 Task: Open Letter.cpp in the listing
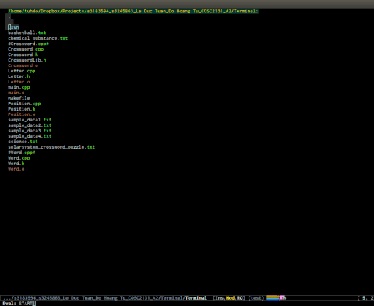tap(21, 71)
